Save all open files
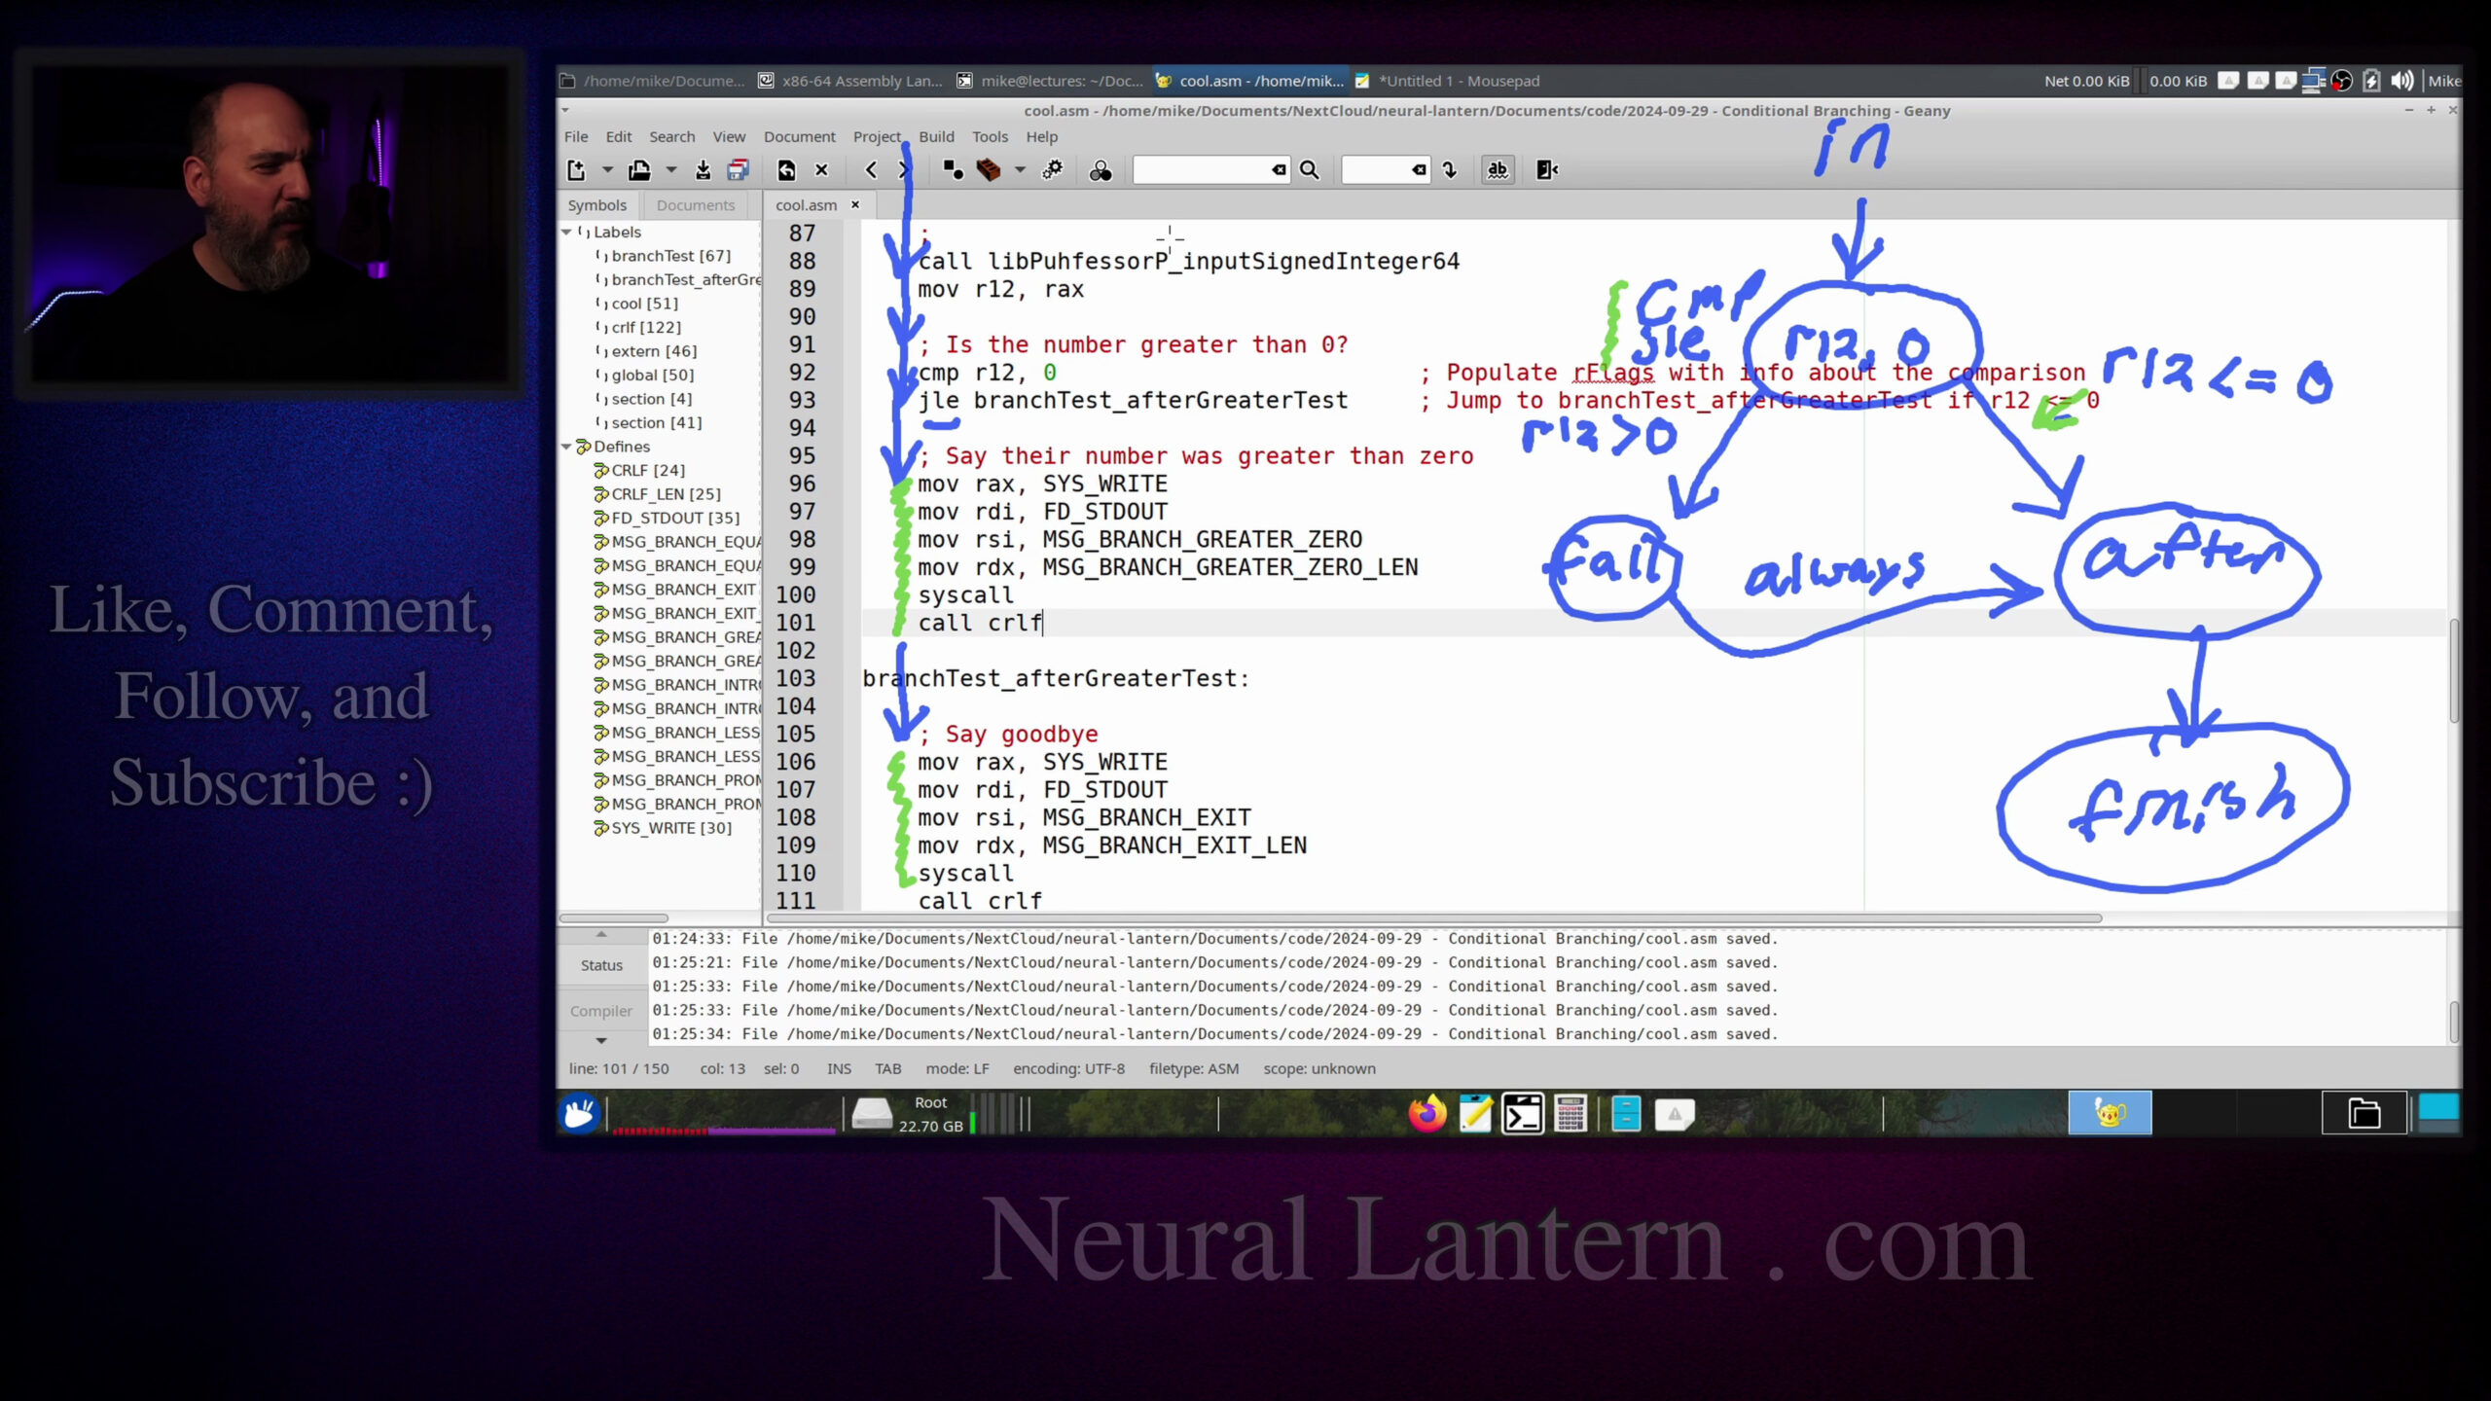Image resolution: width=2491 pixels, height=1401 pixels. coord(738,170)
